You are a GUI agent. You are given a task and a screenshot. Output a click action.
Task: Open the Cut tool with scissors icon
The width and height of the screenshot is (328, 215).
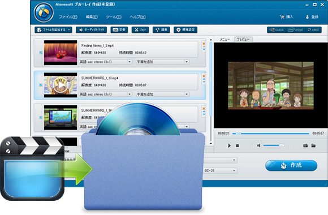click(x=140, y=30)
